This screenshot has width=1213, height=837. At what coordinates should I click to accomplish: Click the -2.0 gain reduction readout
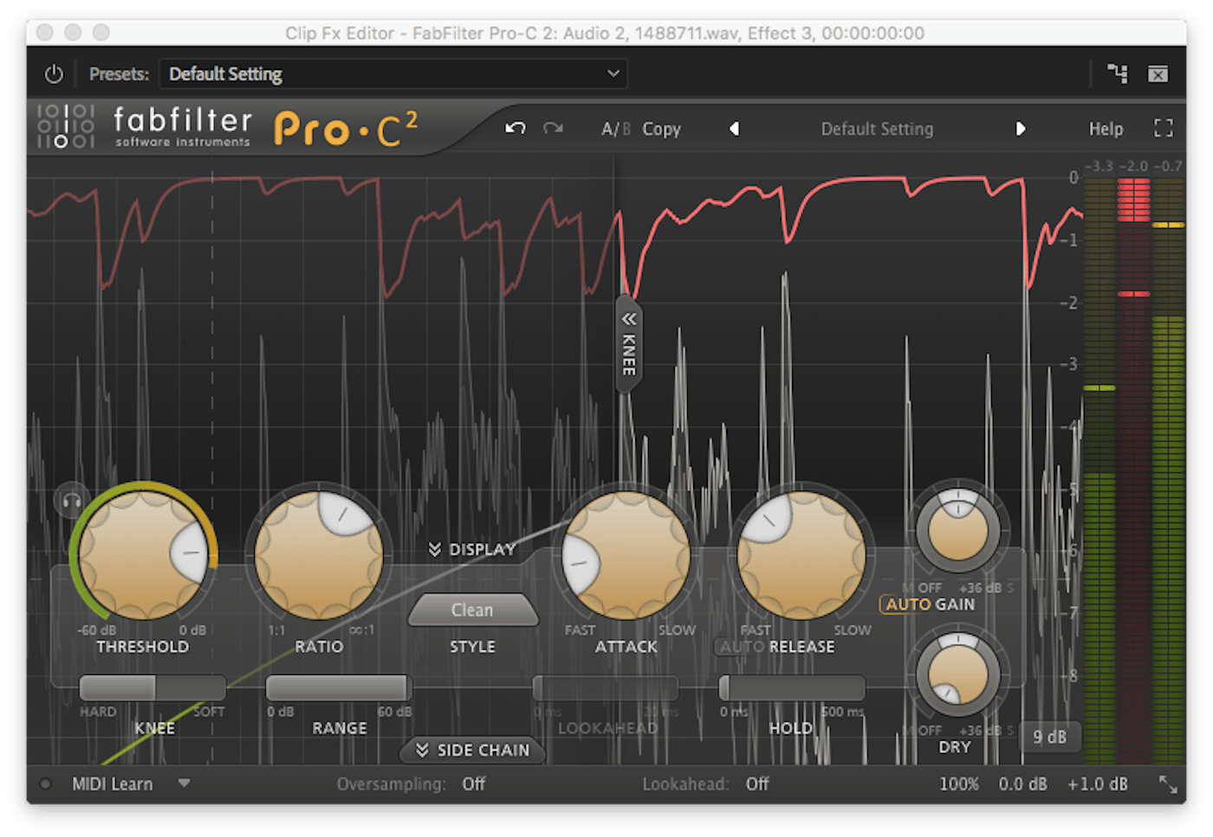(x=1133, y=165)
